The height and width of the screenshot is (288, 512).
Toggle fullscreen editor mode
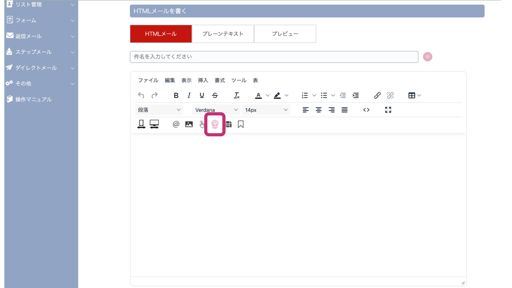388,110
